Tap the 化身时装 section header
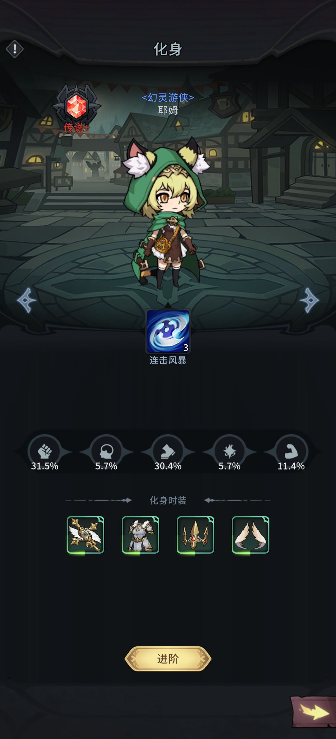The height and width of the screenshot is (739, 336). 168,500
